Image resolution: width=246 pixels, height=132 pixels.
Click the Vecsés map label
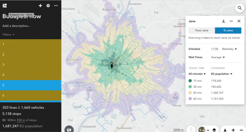(177, 106)
